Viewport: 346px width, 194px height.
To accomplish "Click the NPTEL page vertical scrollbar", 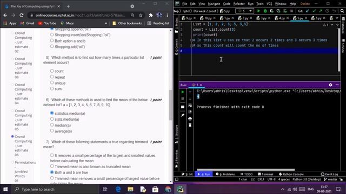I will click(171, 105).
